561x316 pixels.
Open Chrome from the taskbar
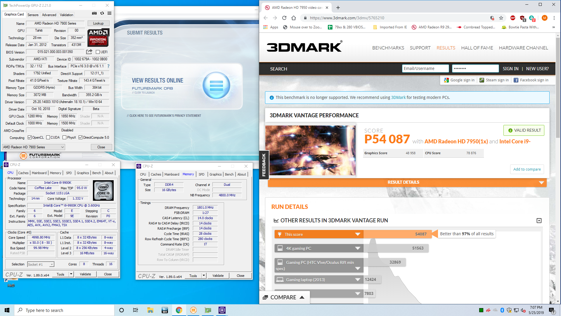click(179, 310)
